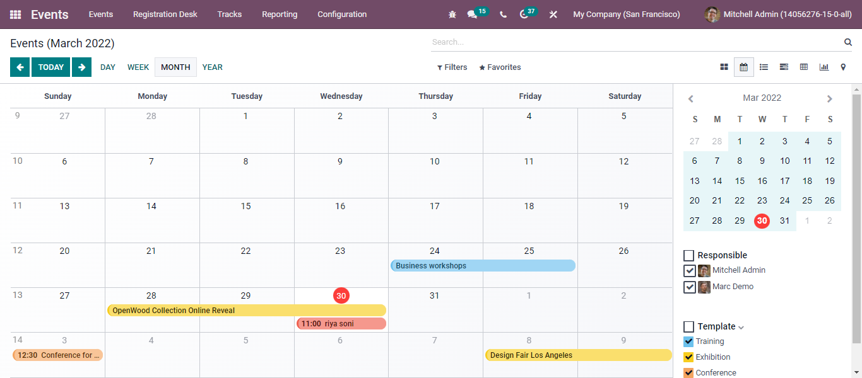Switch to WEEK view

click(x=138, y=67)
